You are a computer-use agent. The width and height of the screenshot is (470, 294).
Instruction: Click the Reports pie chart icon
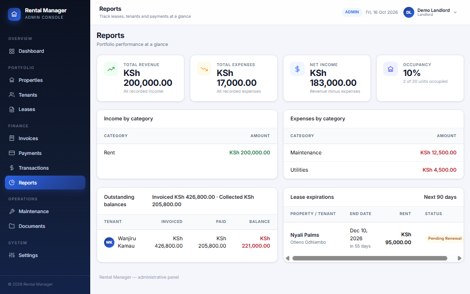[12, 183]
